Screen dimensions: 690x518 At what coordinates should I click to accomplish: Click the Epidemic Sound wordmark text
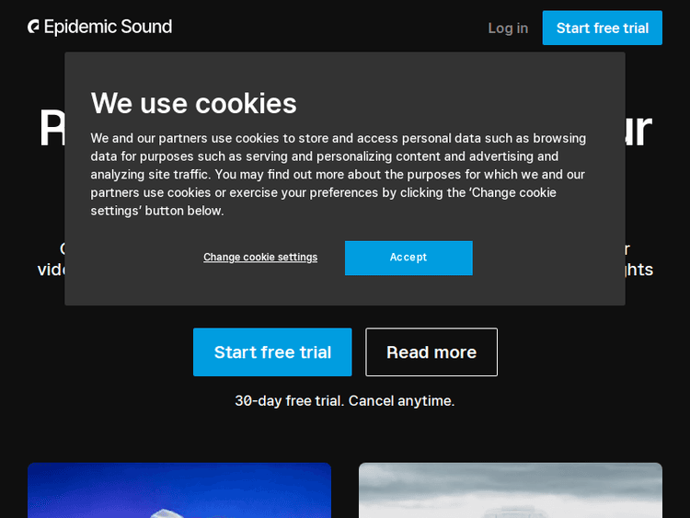(x=109, y=28)
